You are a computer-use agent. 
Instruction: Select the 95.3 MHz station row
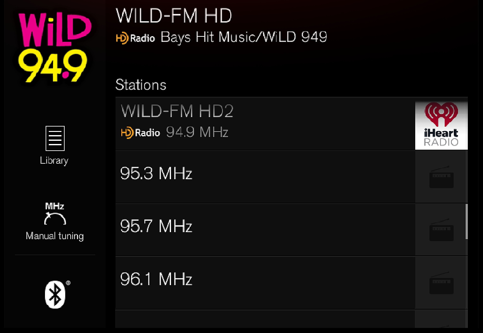pyautogui.click(x=265, y=177)
